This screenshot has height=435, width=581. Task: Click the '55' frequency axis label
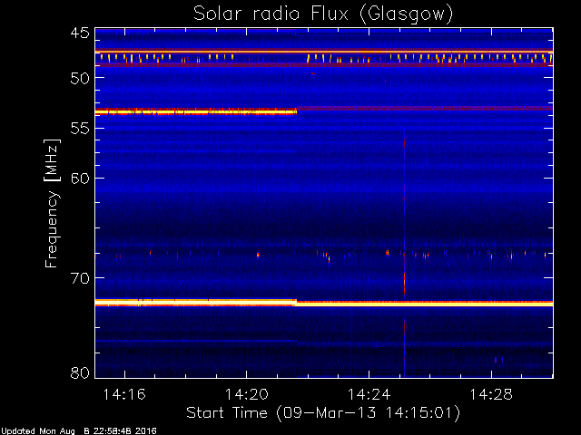[x=80, y=129]
